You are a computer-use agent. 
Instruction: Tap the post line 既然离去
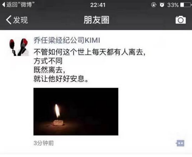tap(50, 70)
